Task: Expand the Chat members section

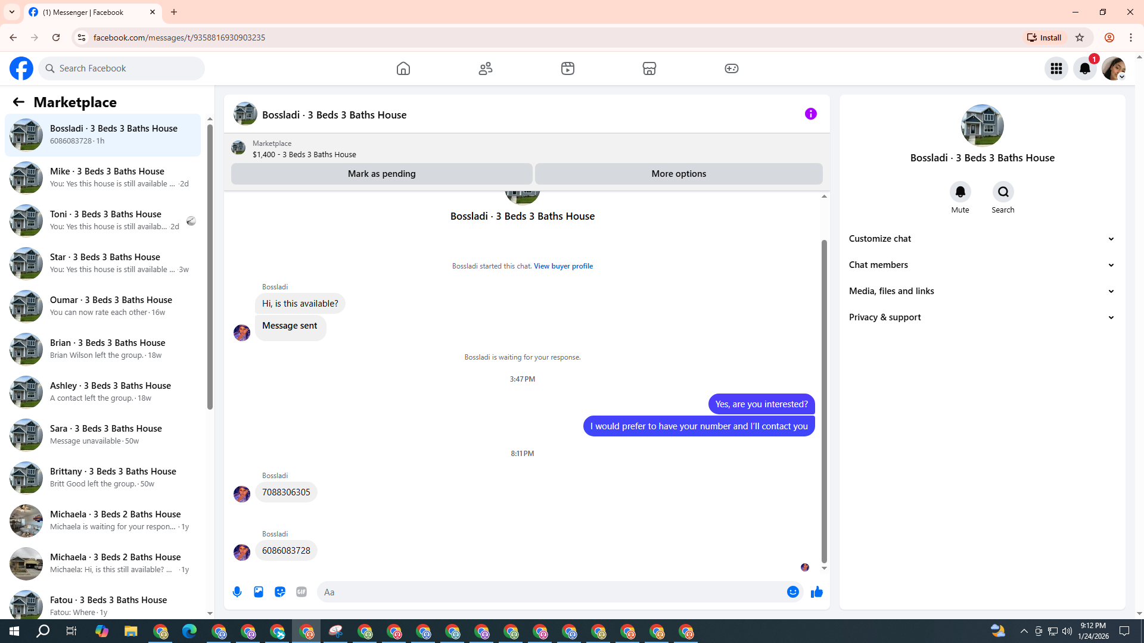Action: [981, 265]
